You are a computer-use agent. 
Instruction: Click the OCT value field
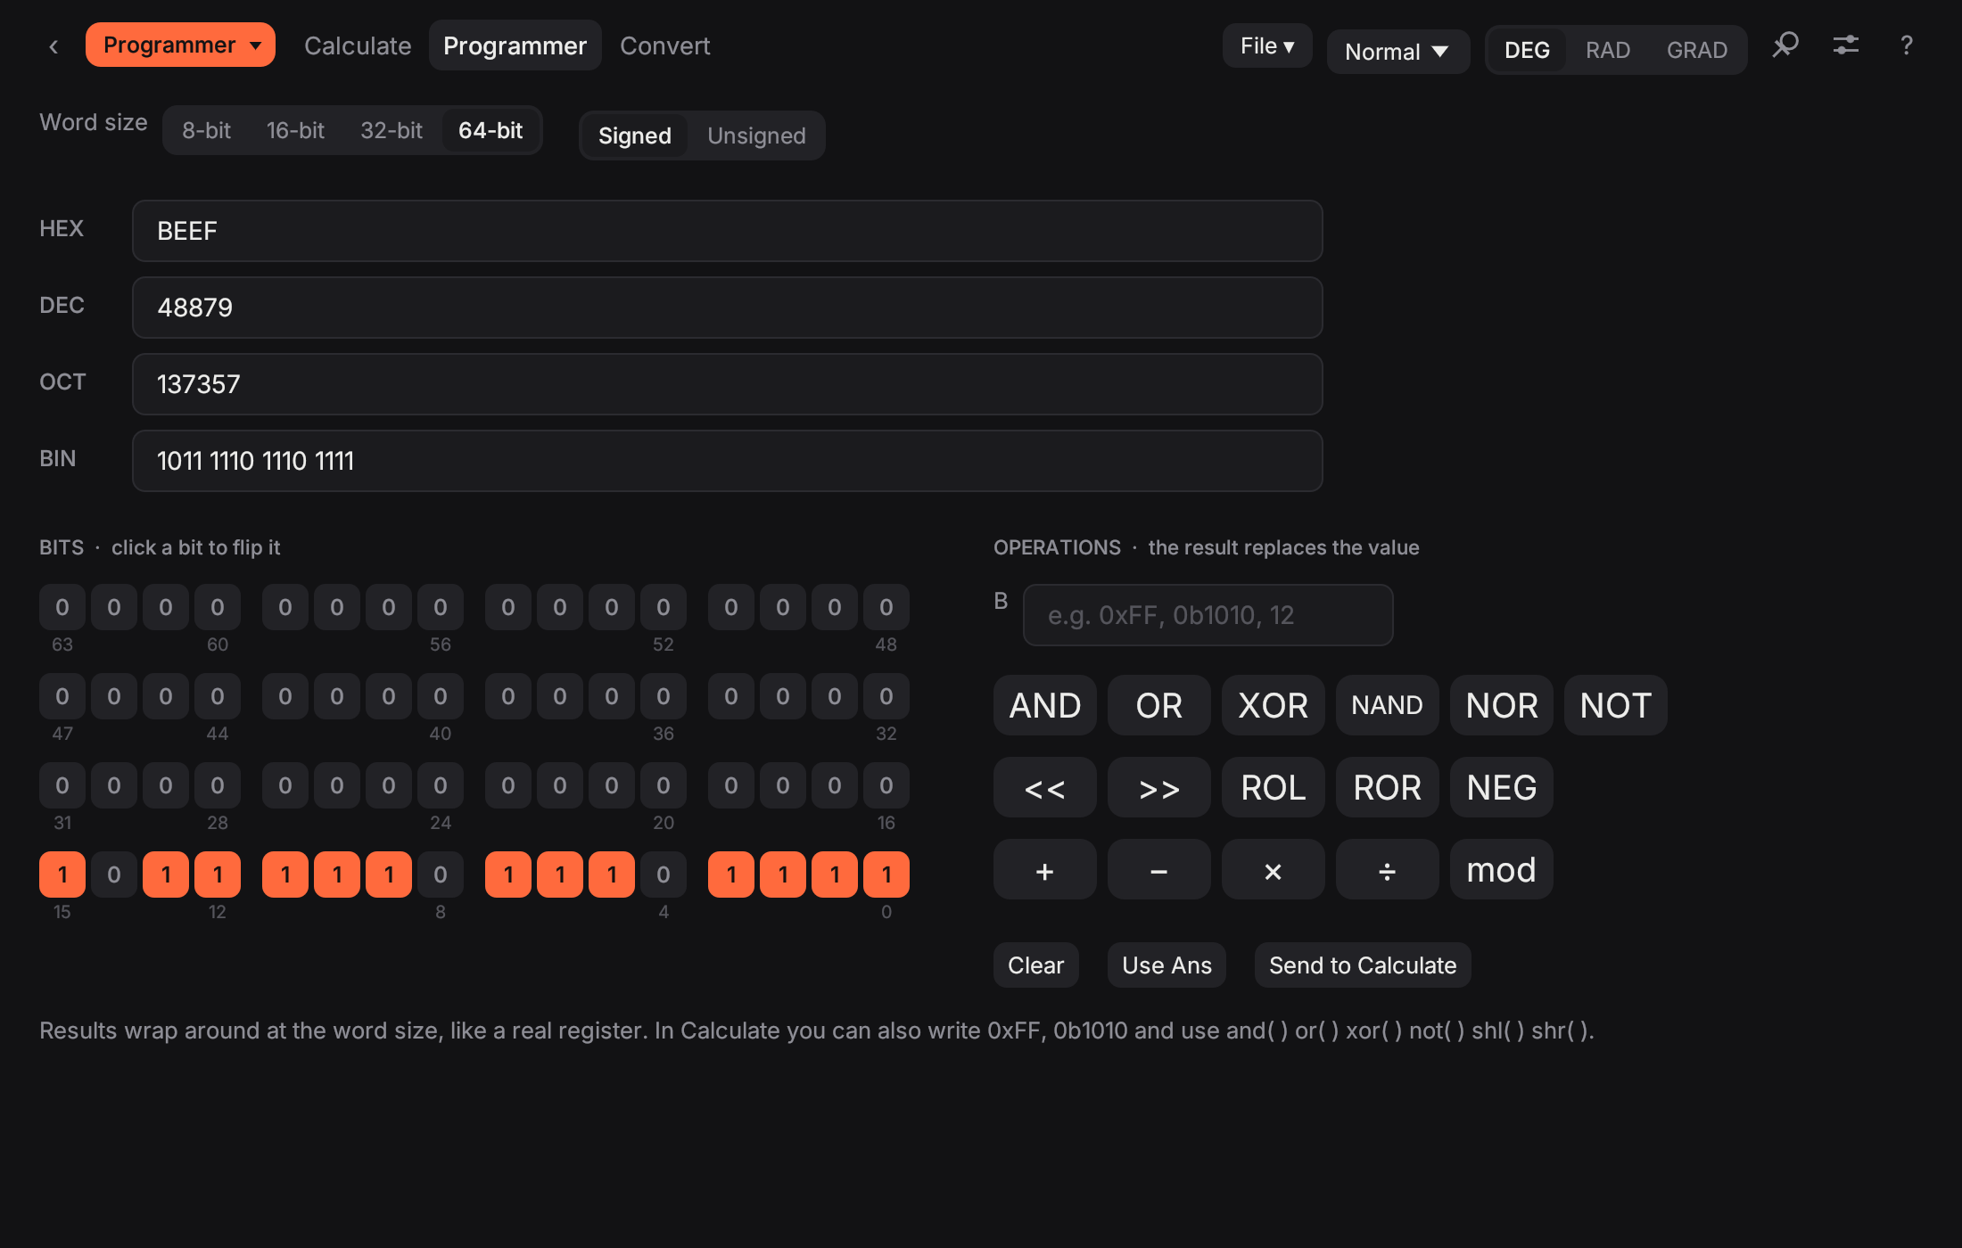[x=728, y=385]
